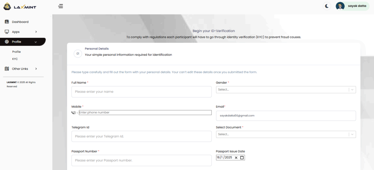Click the Laxmint logo icon
Viewport: 374px width, 170px height.
[x=7, y=6]
